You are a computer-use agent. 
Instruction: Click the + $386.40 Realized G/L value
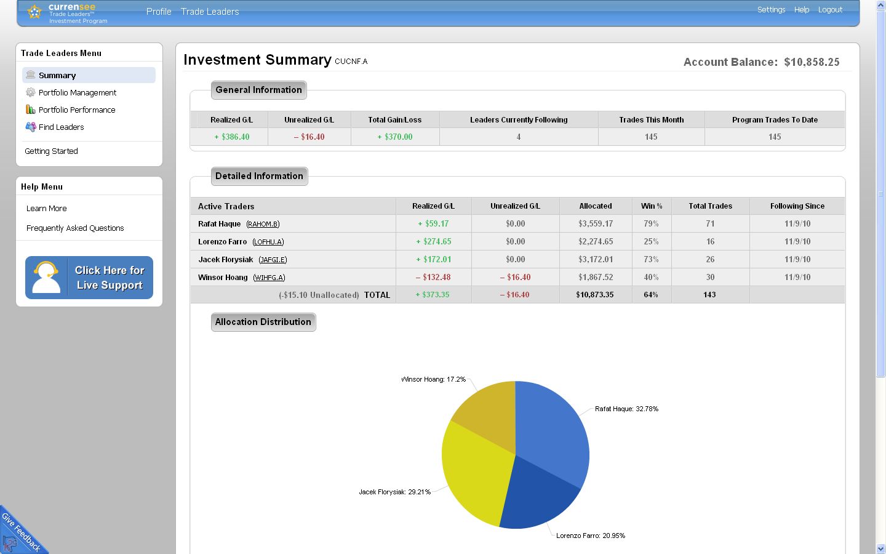(231, 137)
